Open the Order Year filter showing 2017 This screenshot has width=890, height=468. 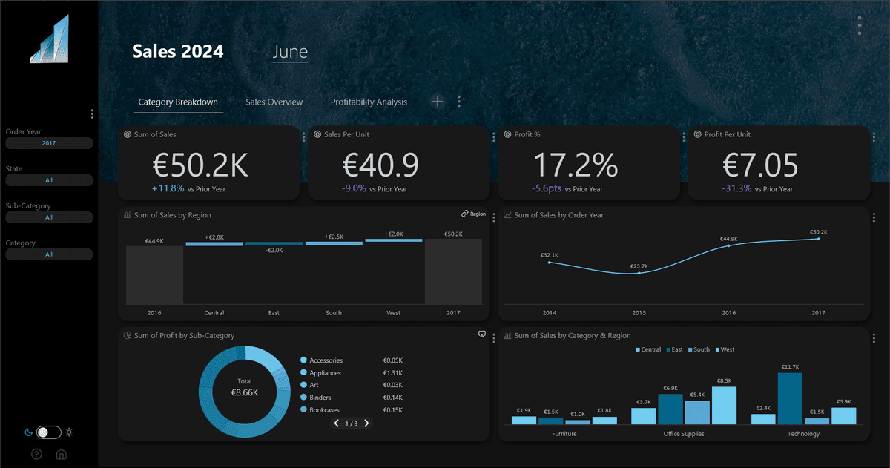pyautogui.click(x=49, y=143)
